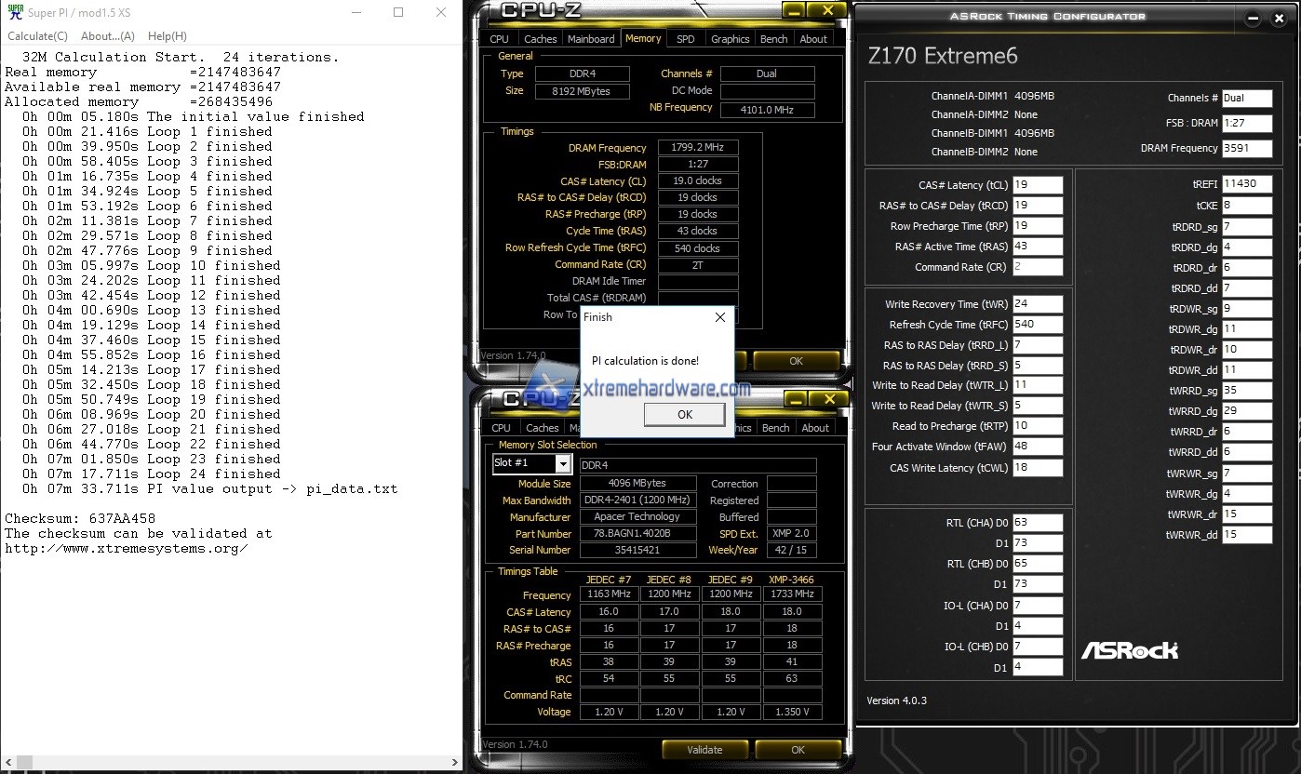The width and height of the screenshot is (1301, 774).
Task: Switch to the Graphics tab in CPU-Z
Action: 730,38
